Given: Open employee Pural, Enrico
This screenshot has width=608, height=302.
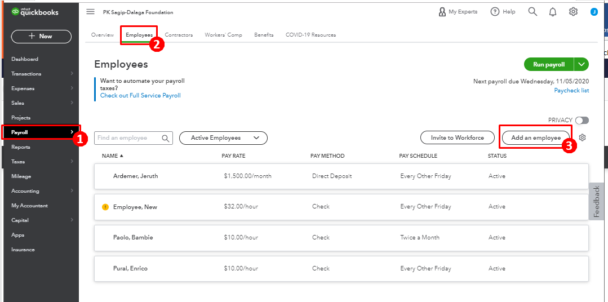Looking at the screenshot, I should tap(130, 268).
